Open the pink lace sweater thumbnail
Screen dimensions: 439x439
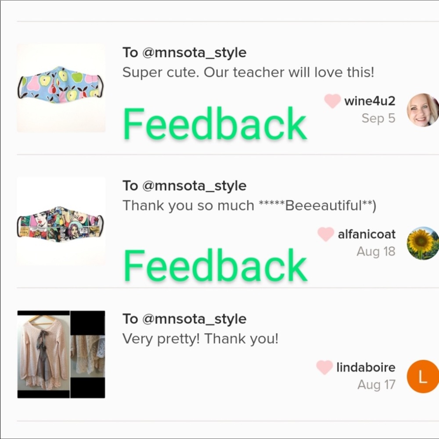(61, 354)
